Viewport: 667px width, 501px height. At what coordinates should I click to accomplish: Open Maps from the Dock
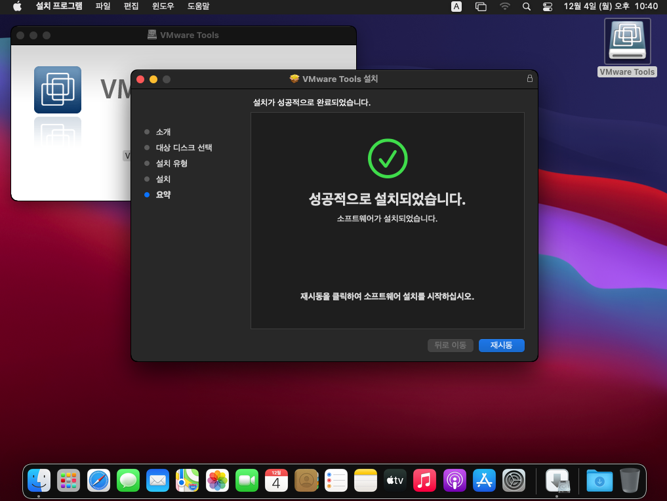point(188,481)
